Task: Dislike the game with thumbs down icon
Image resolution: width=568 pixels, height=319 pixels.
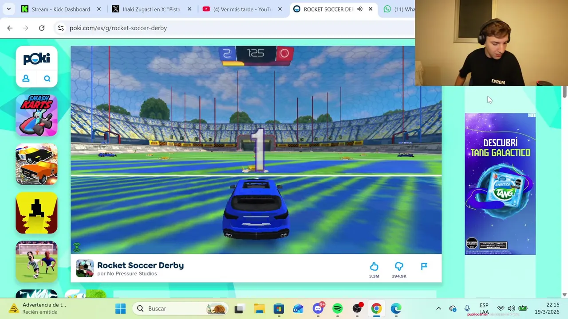Action: click(399, 267)
